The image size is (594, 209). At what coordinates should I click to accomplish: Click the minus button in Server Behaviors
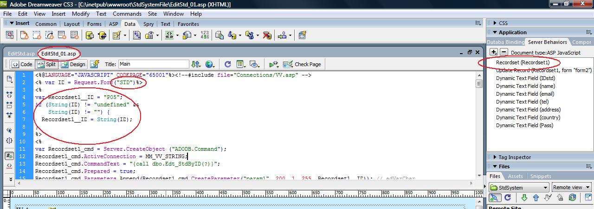coord(504,52)
